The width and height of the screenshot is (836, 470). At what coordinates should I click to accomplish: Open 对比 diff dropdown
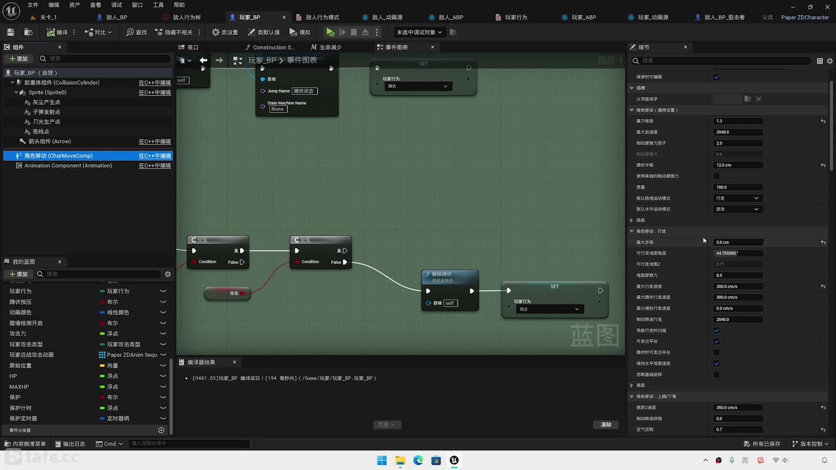pos(98,32)
